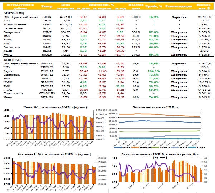Click the 'Upside, %' column header
The width and height of the screenshot is (215, 193).
point(153,6)
